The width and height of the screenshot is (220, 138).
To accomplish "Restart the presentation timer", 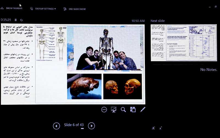I will click(x=21, y=20).
